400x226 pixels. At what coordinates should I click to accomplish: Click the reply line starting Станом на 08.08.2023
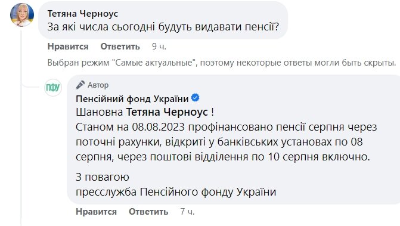point(227,127)
